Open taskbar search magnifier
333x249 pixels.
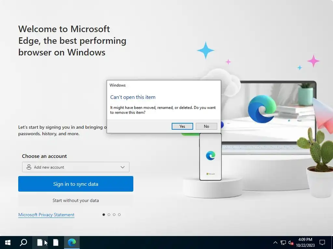(23, 243)
